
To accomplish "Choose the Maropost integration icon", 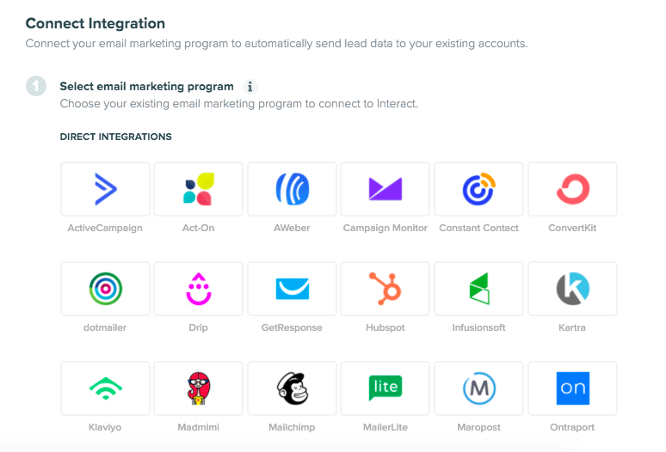I will tap(478, 388).
